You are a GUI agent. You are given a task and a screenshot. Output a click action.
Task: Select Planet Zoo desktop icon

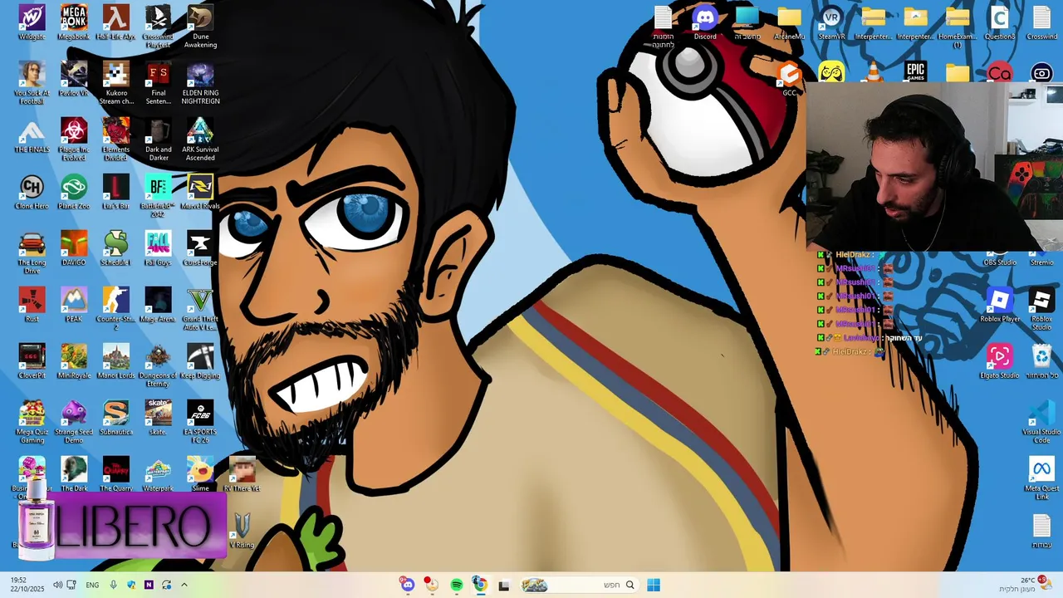pos(74,192)
